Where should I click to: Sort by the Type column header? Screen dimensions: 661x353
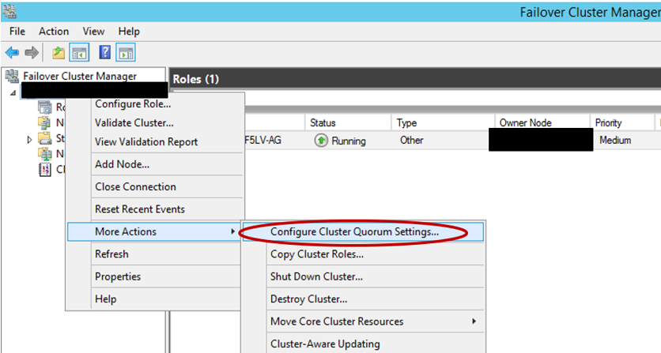coord(443,122)
